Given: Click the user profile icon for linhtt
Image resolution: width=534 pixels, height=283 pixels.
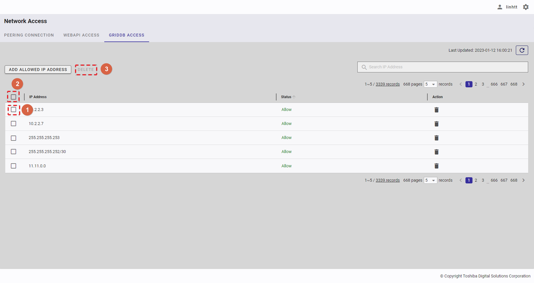Looking at the screenshot, I should (500, 7).
